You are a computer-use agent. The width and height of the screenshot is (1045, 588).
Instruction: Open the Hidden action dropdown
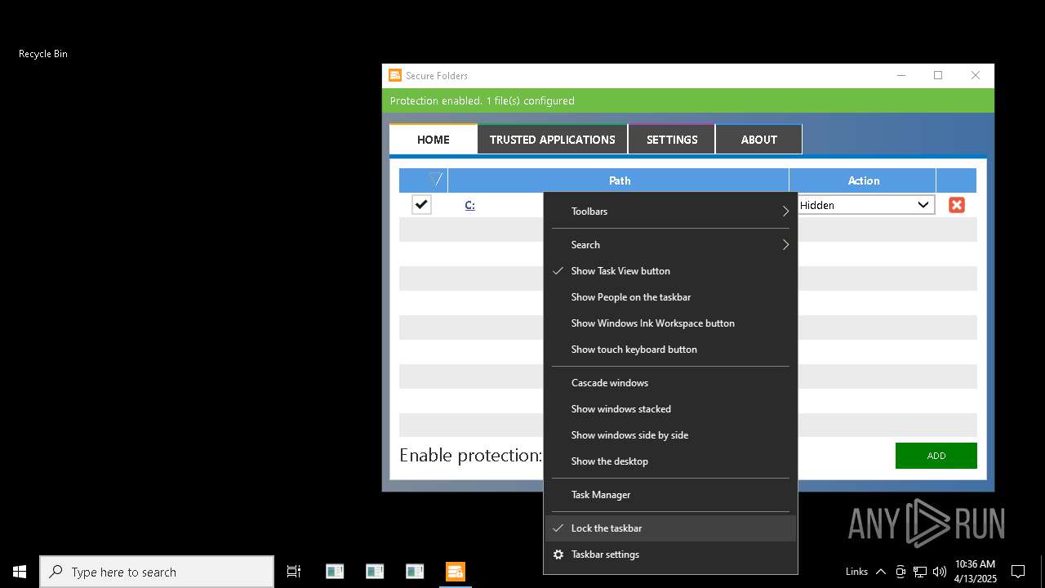pos(865,205)
